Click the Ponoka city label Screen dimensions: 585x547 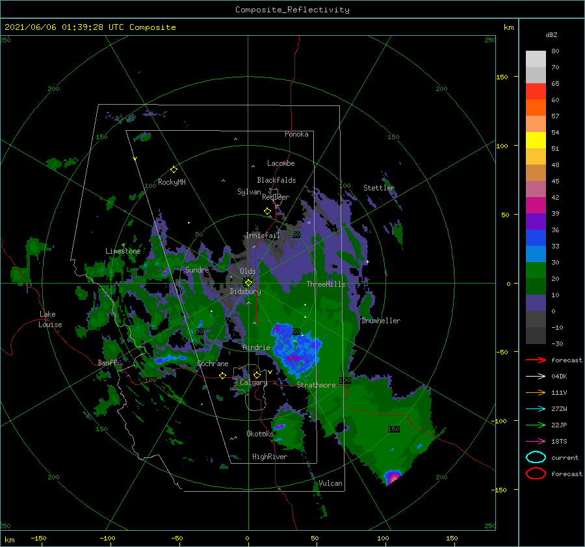click(x=296, y=134)
